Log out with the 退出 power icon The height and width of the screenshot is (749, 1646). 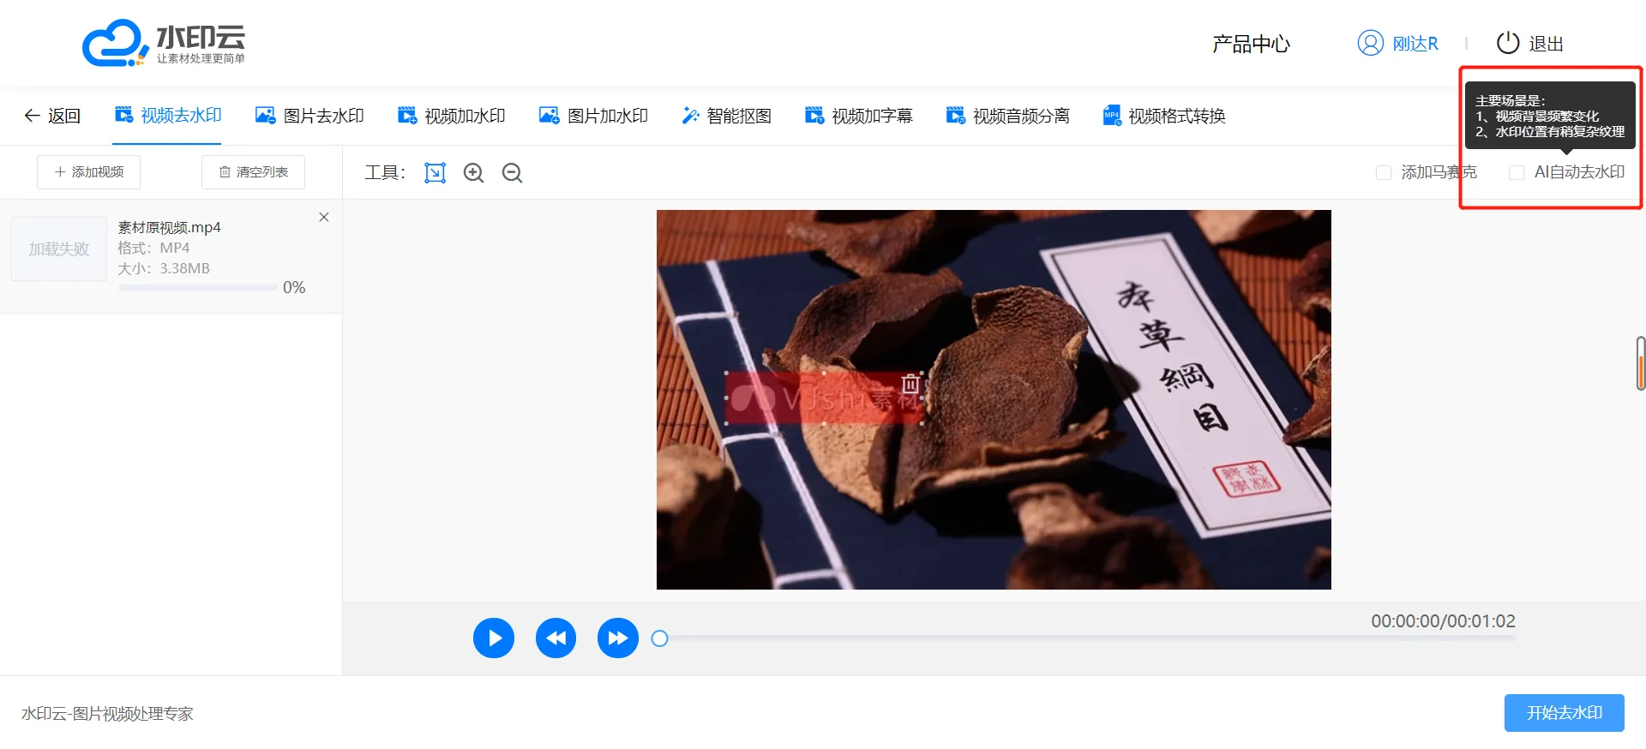point(1508,43)
